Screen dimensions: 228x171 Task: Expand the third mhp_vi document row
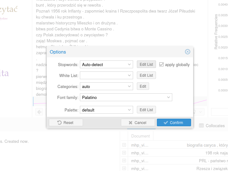point(124,161)
